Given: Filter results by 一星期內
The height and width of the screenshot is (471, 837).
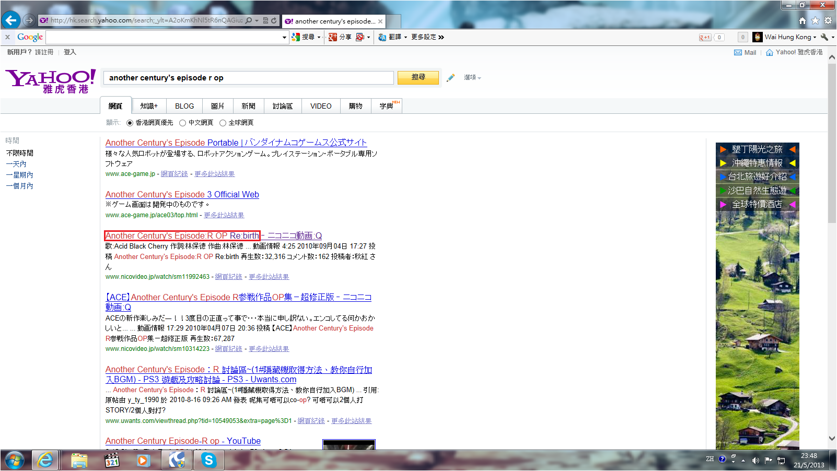Looking at the screenshot, I should pos(20,175).
